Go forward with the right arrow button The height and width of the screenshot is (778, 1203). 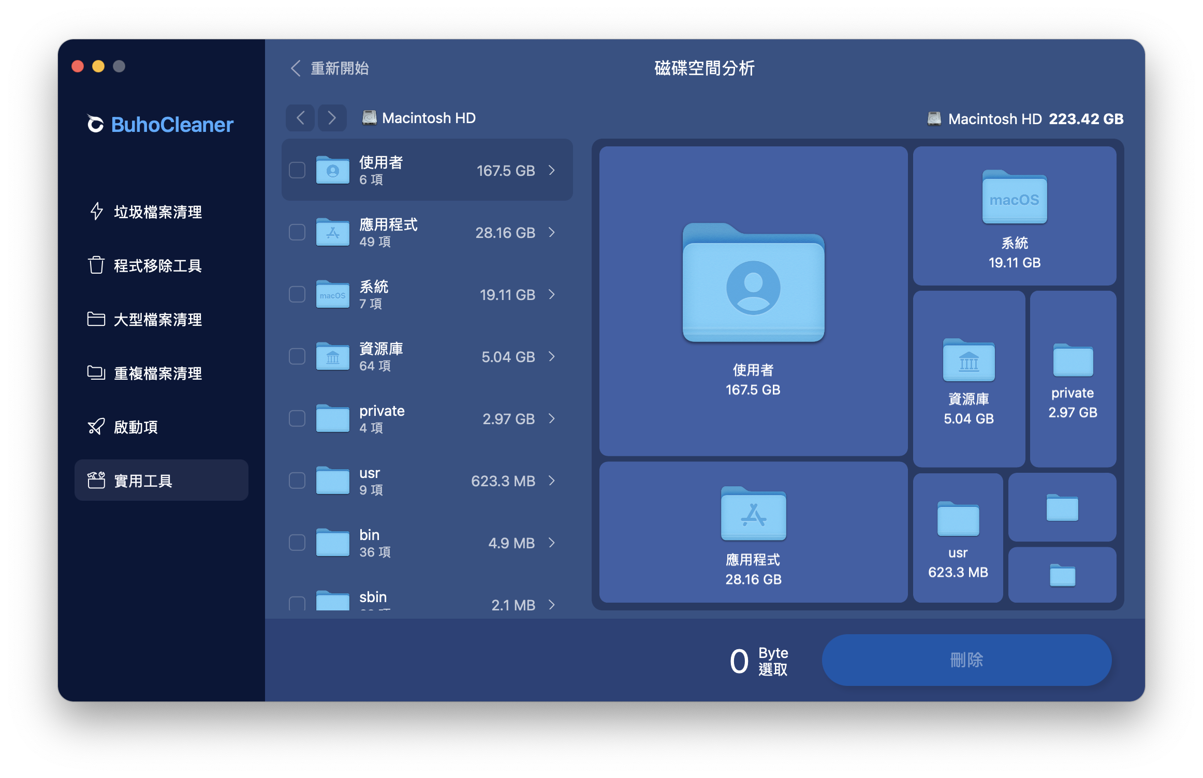tap(332, 118)
